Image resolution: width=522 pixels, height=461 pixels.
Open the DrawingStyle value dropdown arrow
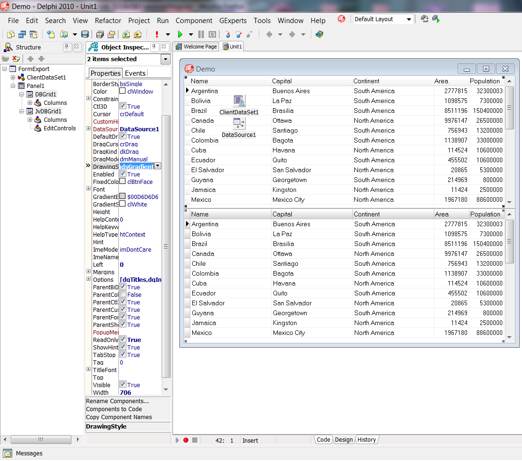tap(157, 166)
